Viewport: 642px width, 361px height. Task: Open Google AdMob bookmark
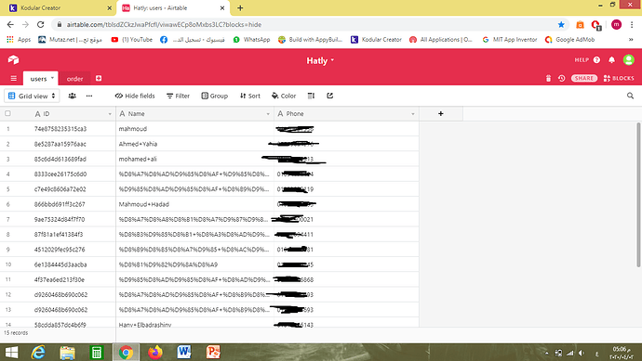(570, 40)
